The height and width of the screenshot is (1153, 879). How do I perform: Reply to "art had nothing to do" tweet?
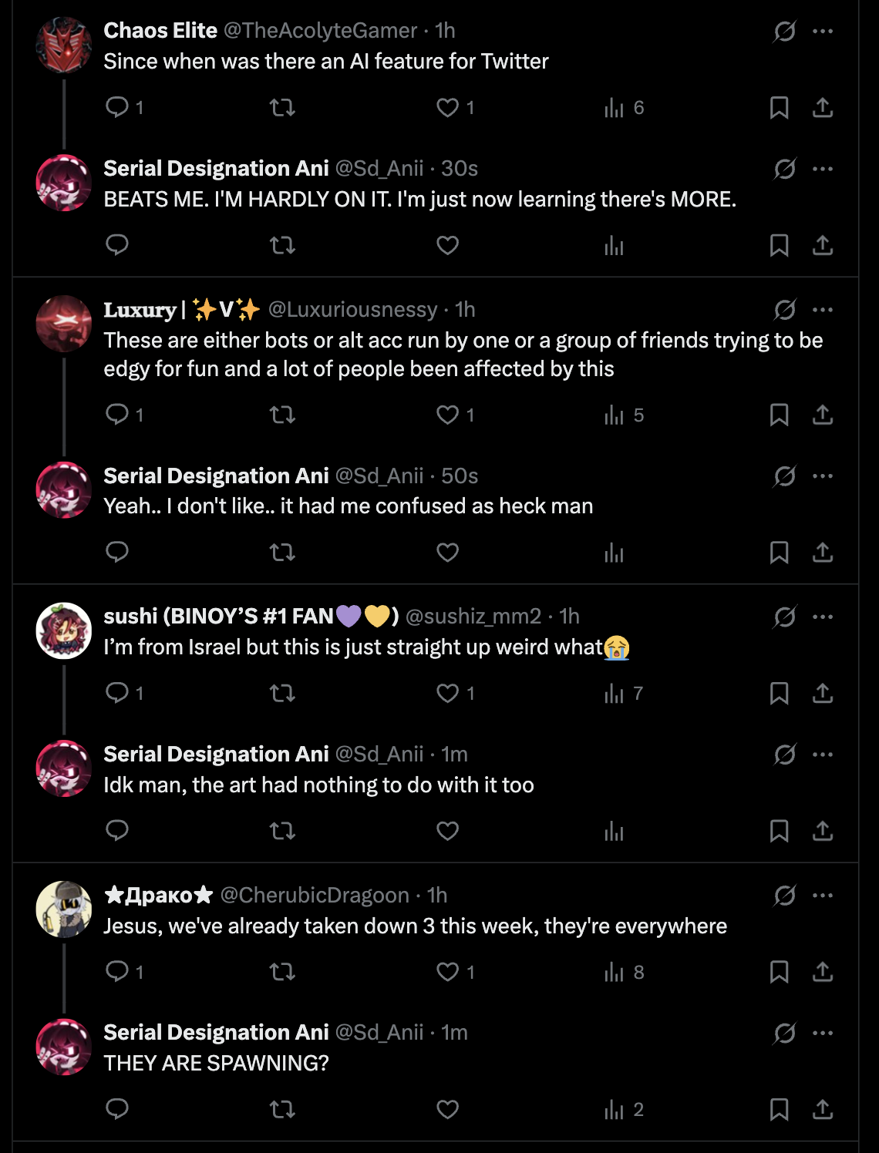pos(117,831)
